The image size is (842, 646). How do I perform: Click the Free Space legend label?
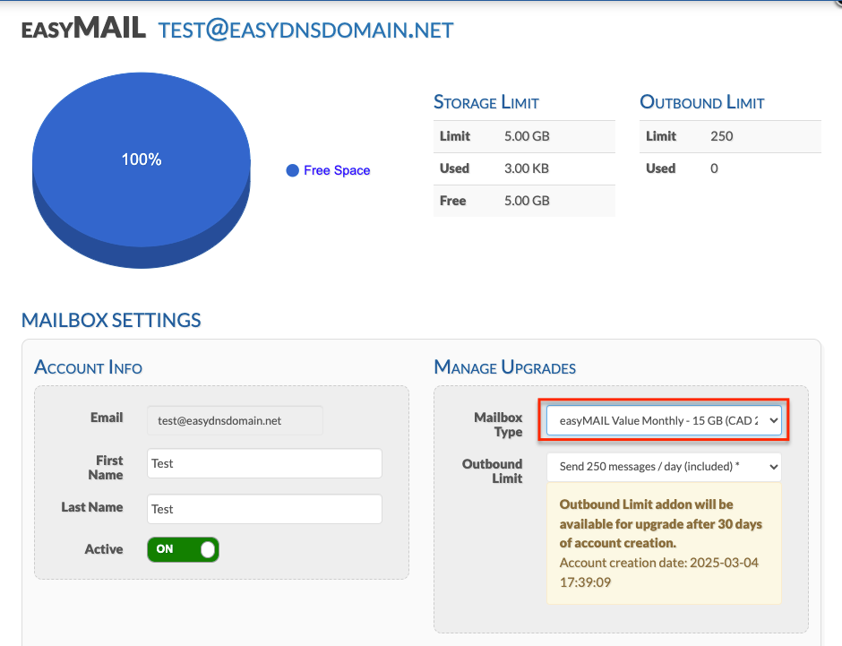pos(337,170)
